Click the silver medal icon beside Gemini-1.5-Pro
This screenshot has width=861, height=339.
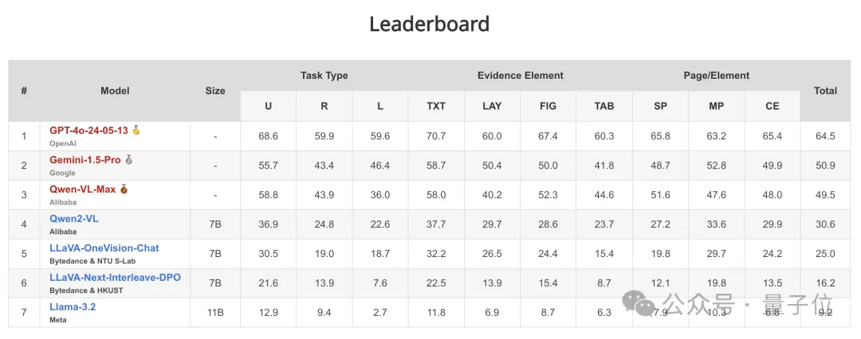click(129, 160)
